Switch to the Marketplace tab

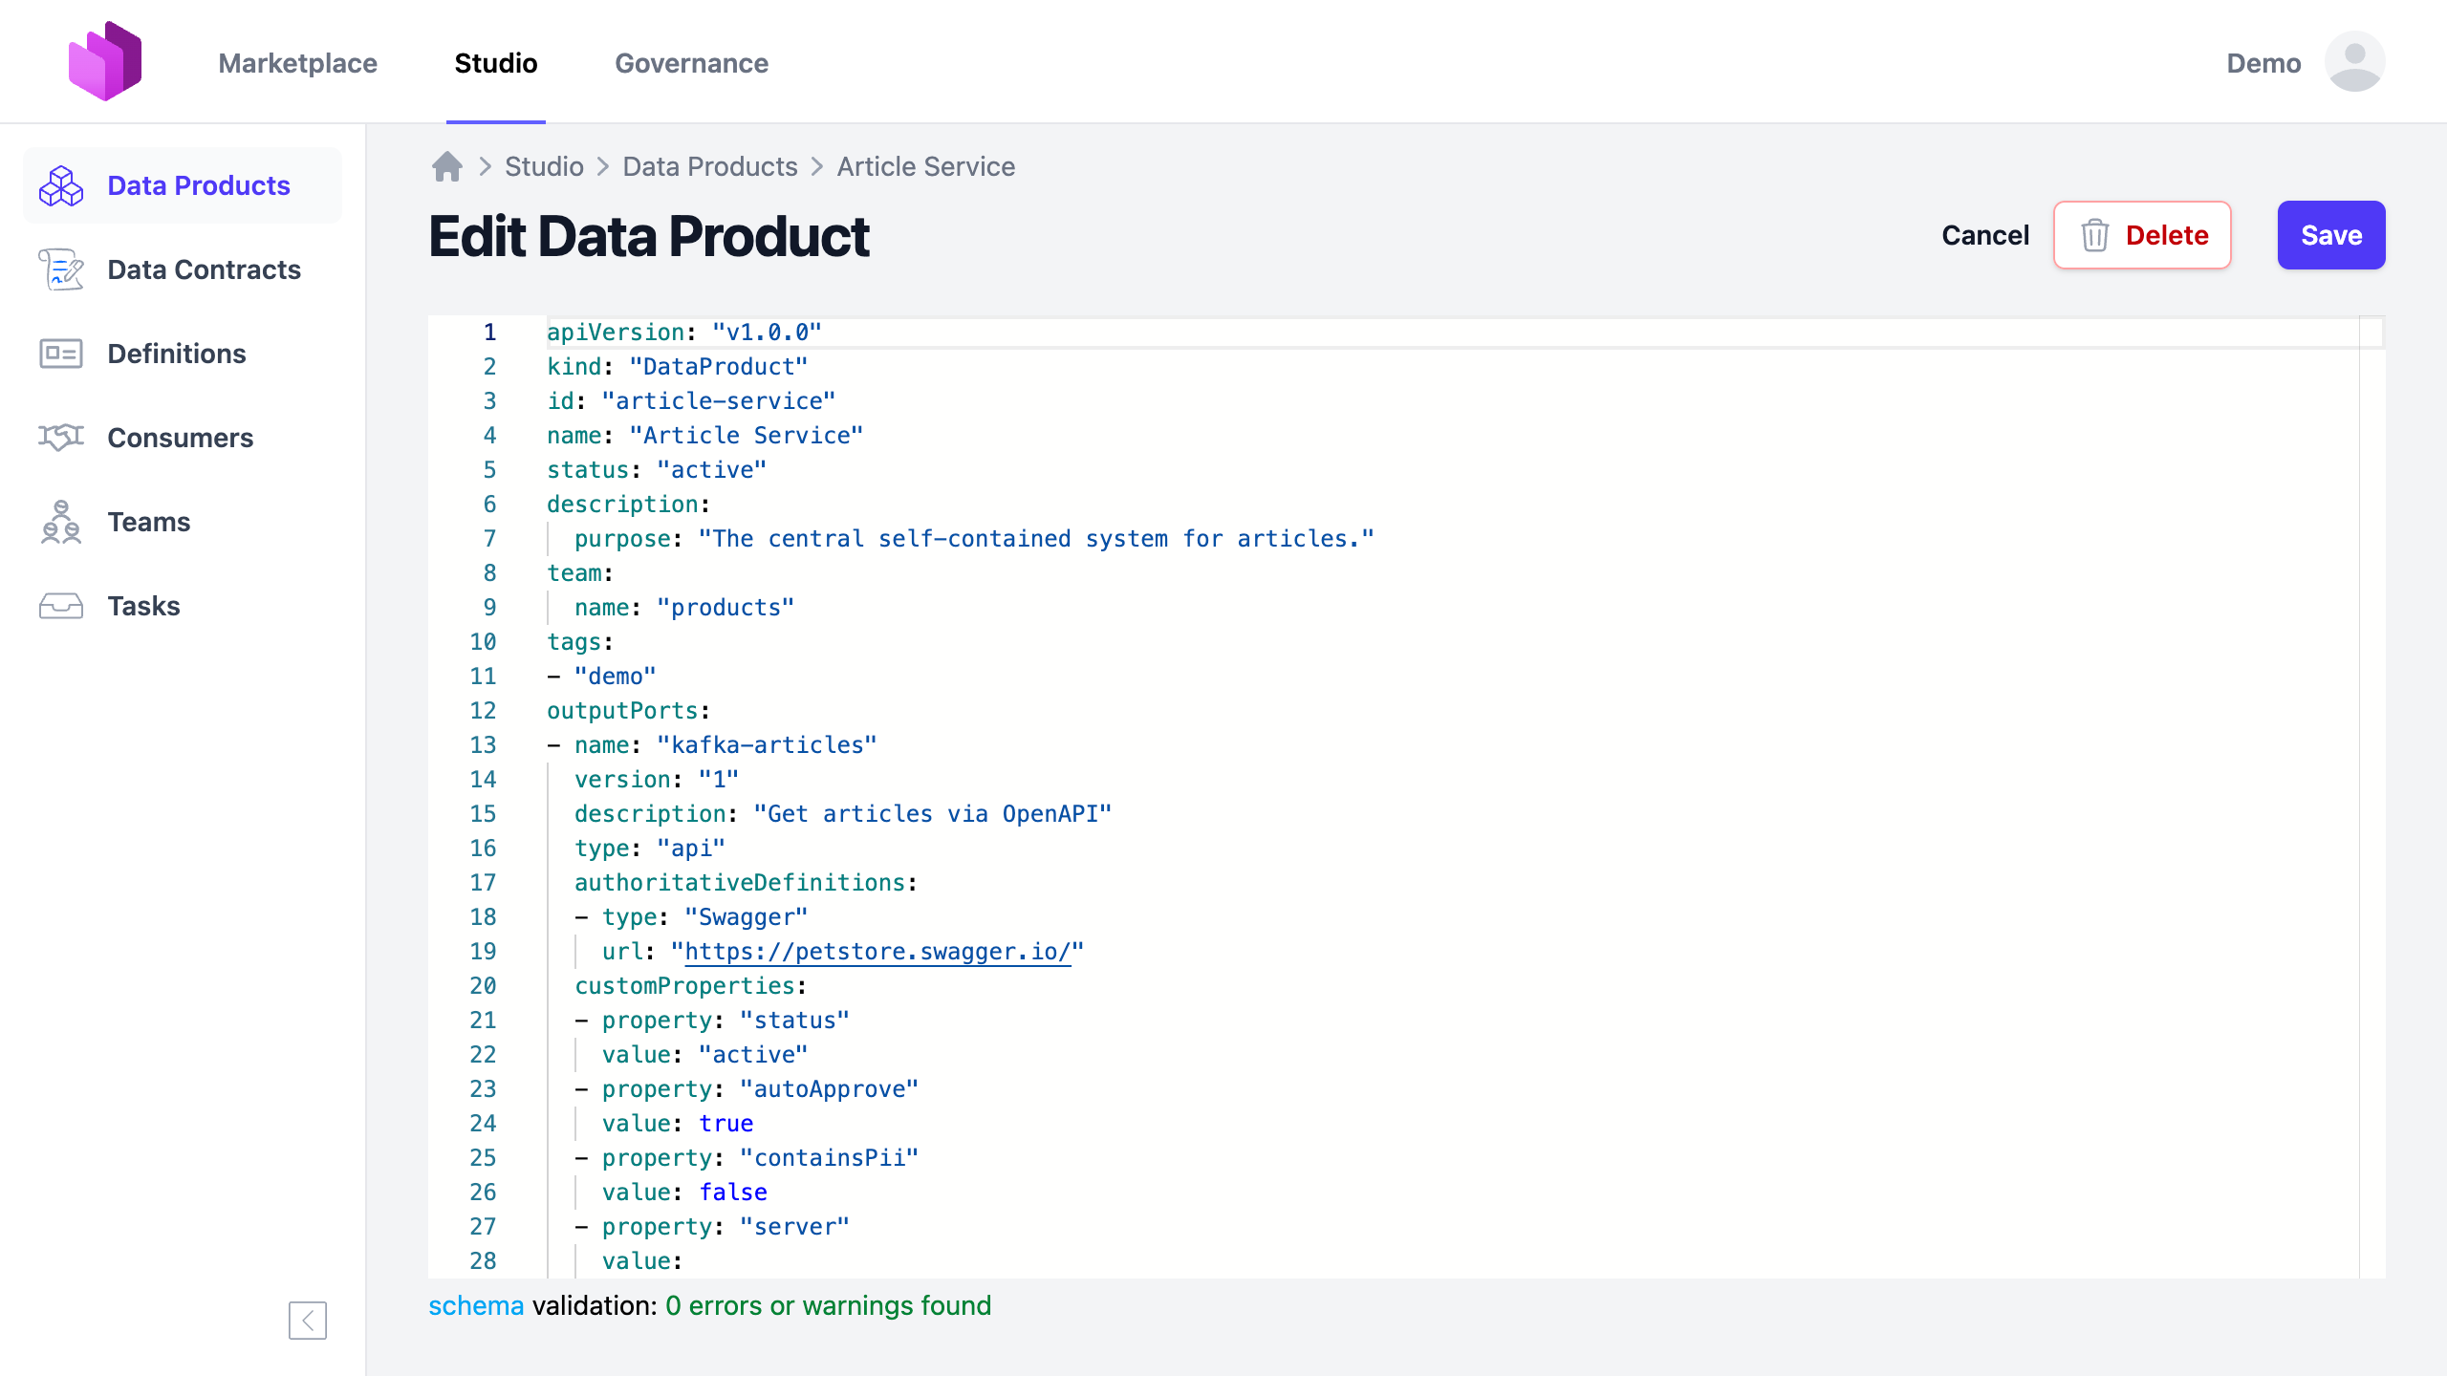click(x=297, y=63)
